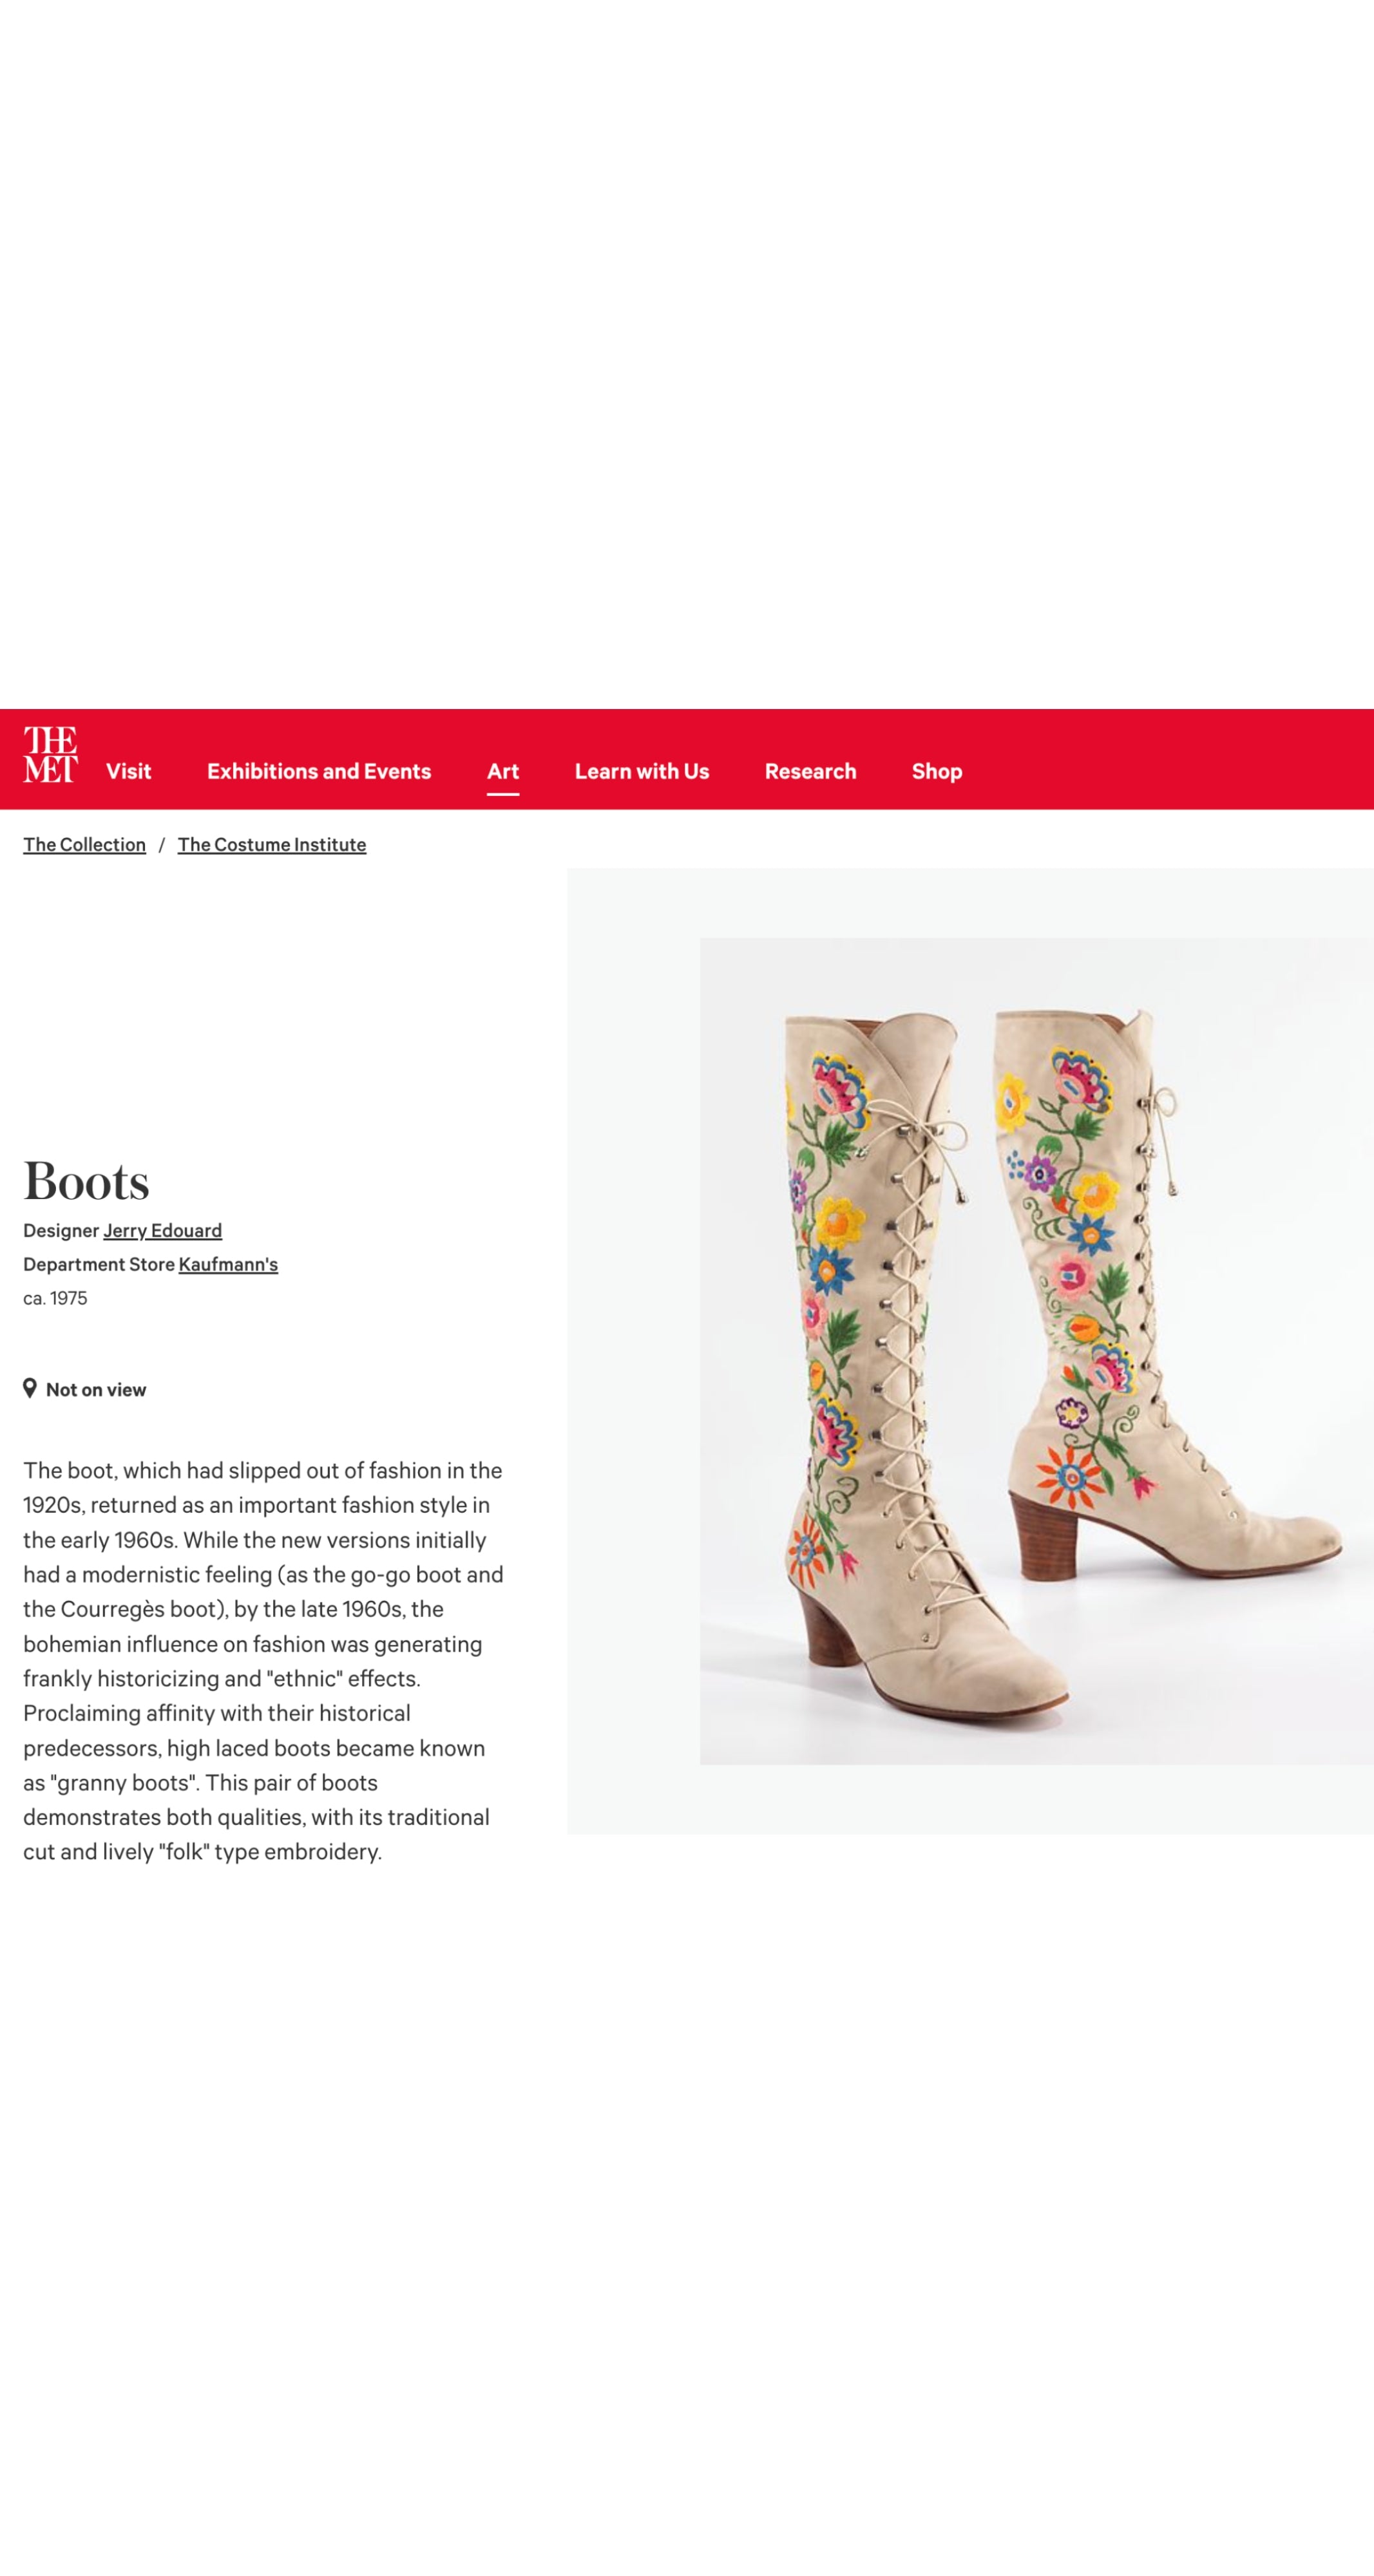Click the embroidered boots photograph
Screen dimensions: 1374x2576
(1036, 1351)
